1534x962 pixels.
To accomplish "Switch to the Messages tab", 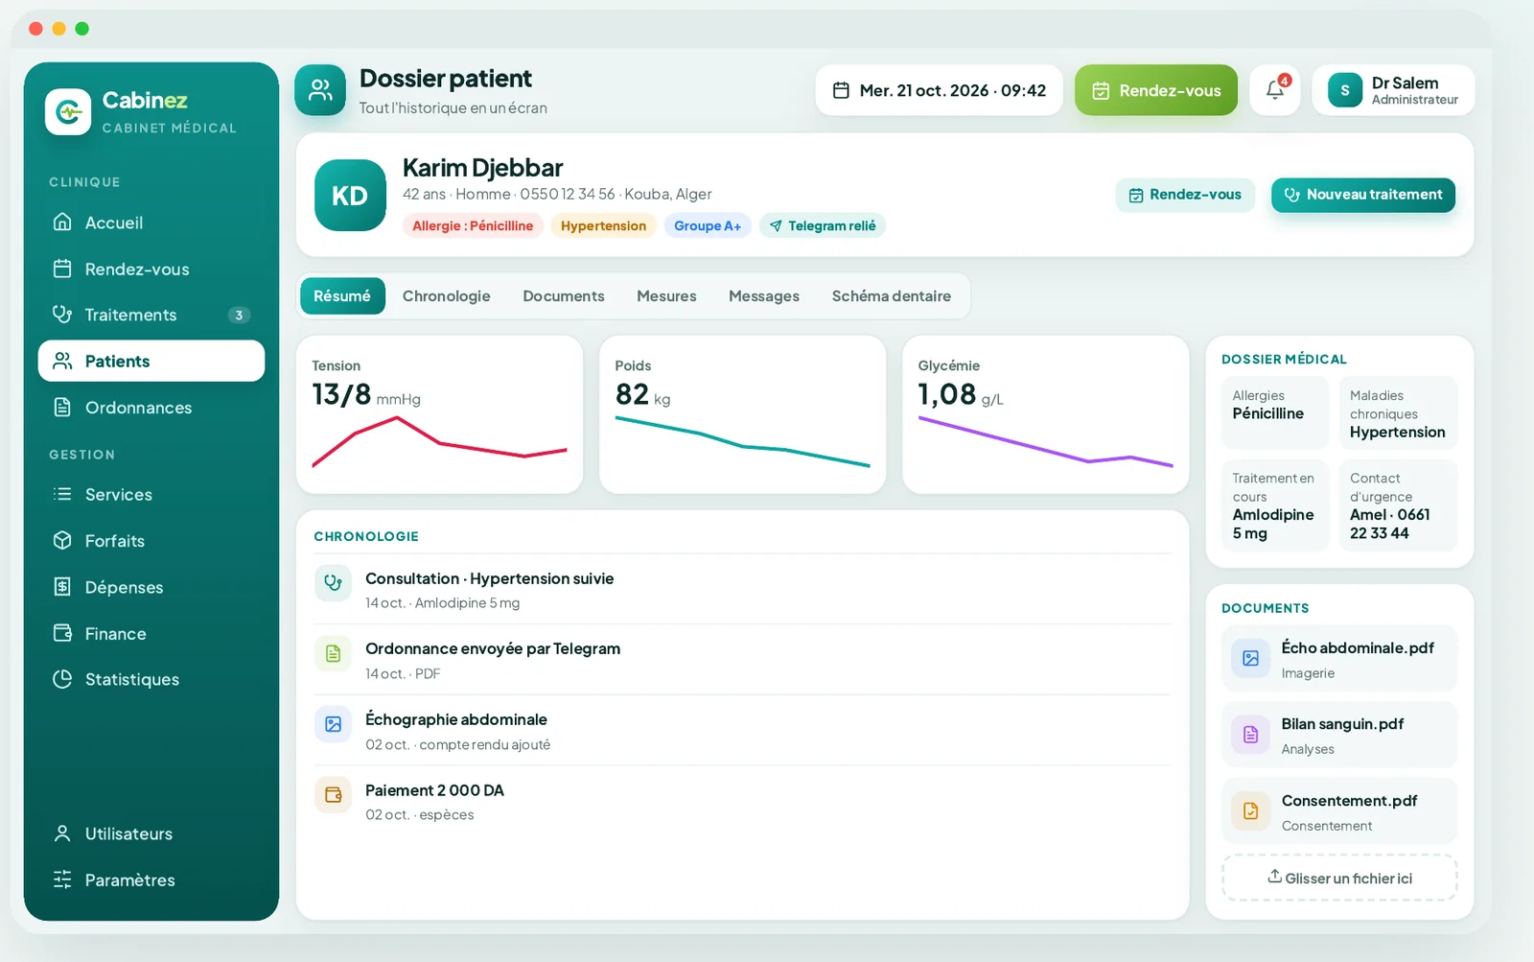I will click(x=764, y=296).
